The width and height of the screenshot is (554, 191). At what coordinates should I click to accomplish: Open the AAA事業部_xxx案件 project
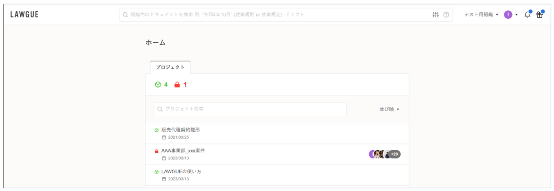pos(183,151)
